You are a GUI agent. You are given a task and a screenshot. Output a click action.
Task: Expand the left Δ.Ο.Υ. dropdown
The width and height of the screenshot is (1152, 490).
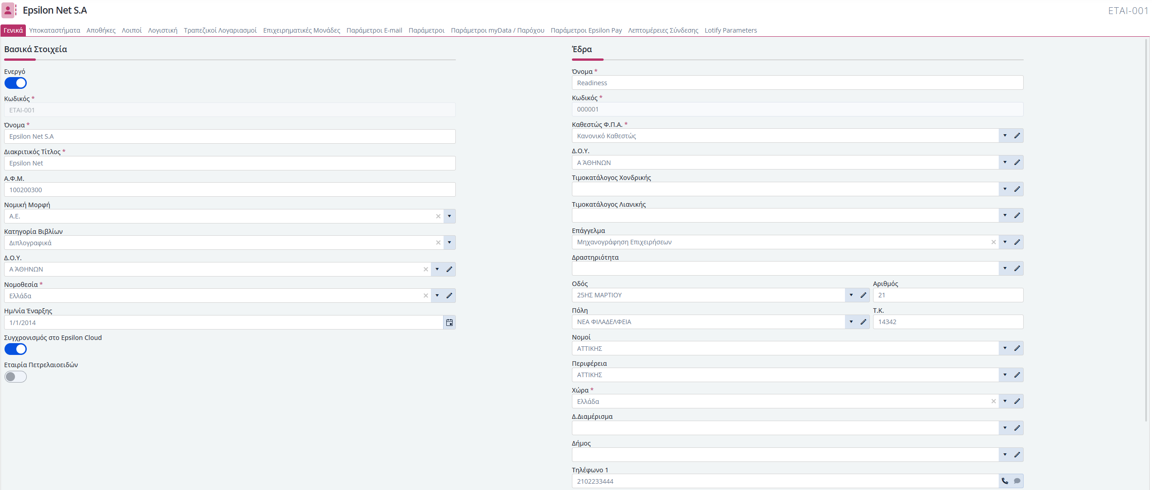click(437, 269)
